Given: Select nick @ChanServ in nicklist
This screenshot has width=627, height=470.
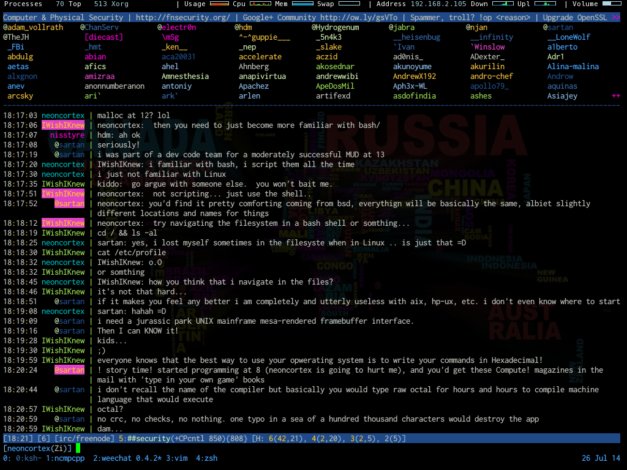Looking at the screenshot, I should (x=100, y=28).
